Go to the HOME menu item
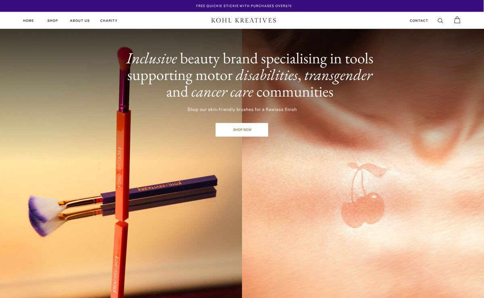 tap(29, 21)
